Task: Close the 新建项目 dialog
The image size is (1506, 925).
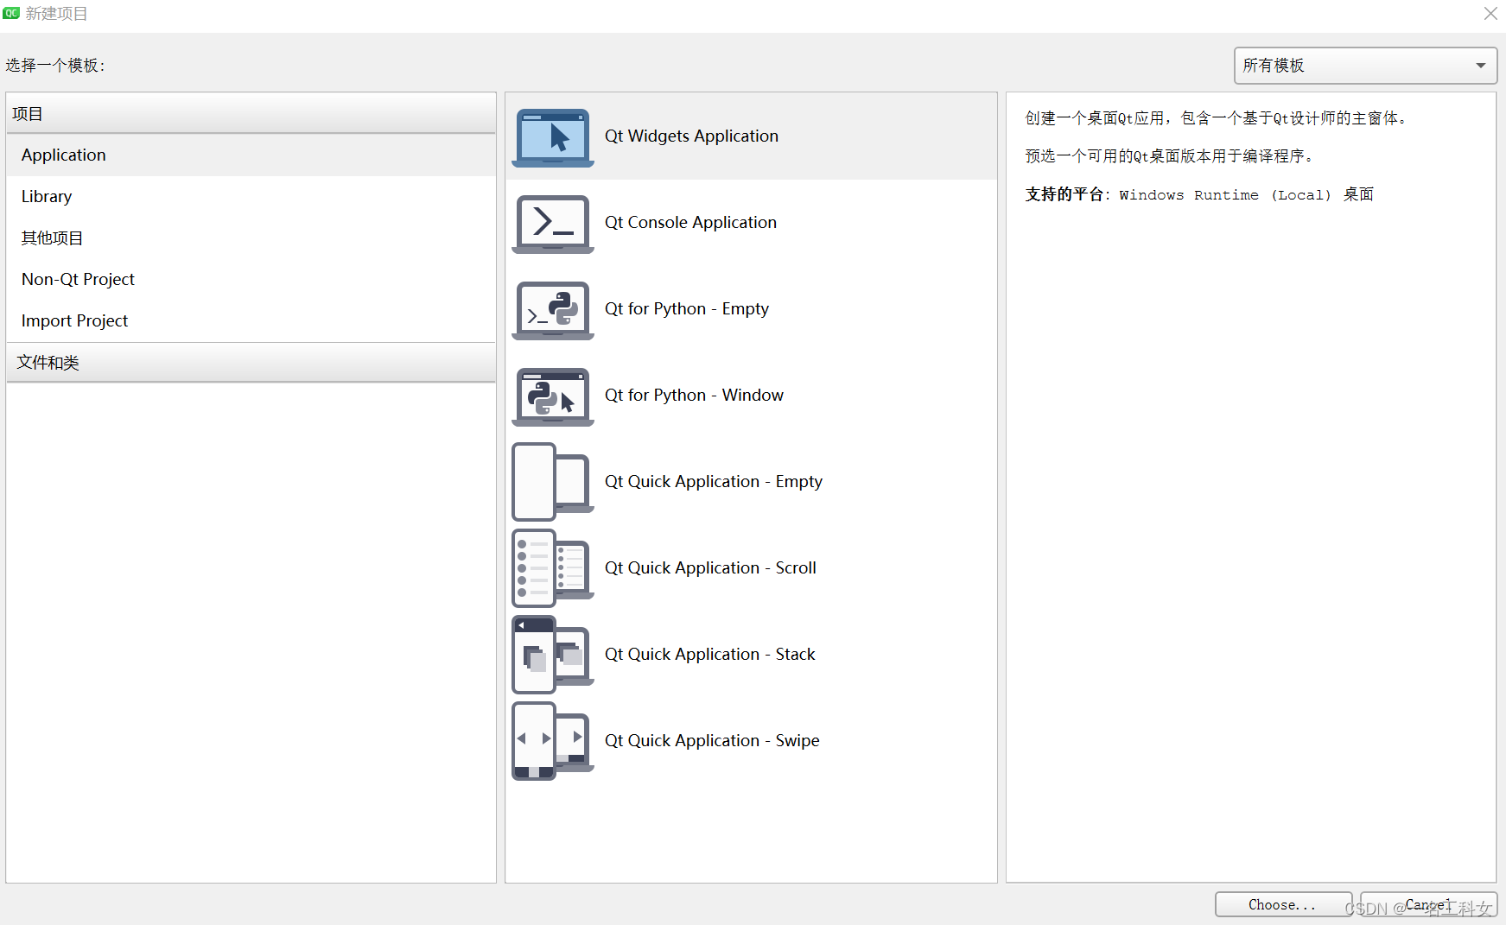Action: (x=1490, y=14)
